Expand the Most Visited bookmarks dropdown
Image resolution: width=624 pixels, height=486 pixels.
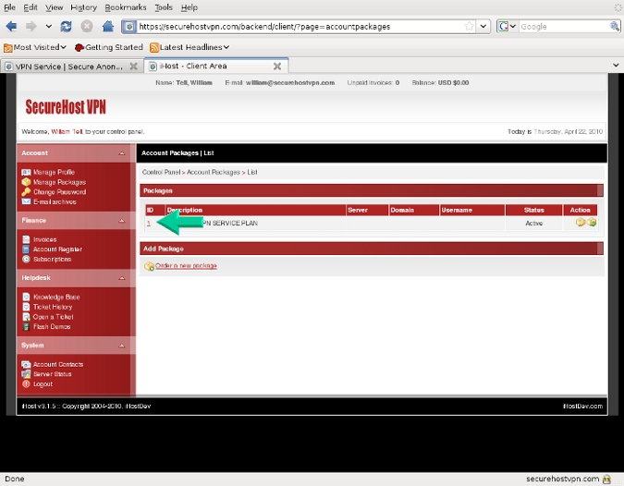(63, 47)
